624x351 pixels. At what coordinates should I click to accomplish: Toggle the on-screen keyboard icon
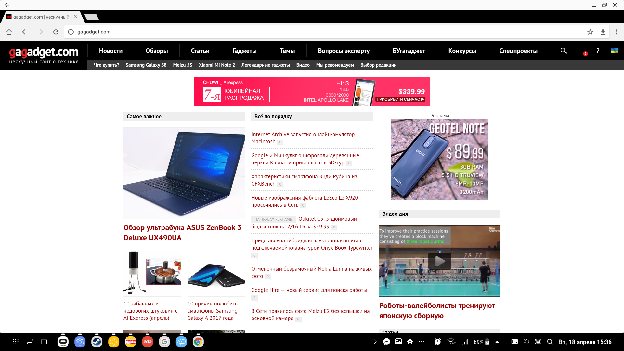click(514, 342)
